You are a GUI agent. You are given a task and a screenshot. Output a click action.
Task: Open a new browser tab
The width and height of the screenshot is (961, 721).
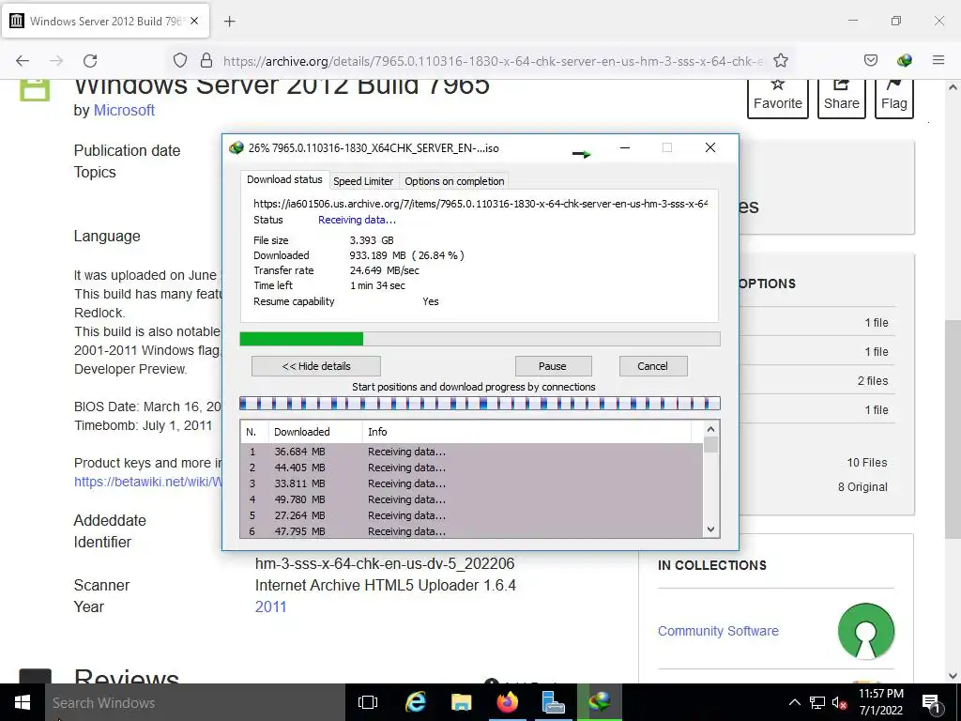[229, 22]
